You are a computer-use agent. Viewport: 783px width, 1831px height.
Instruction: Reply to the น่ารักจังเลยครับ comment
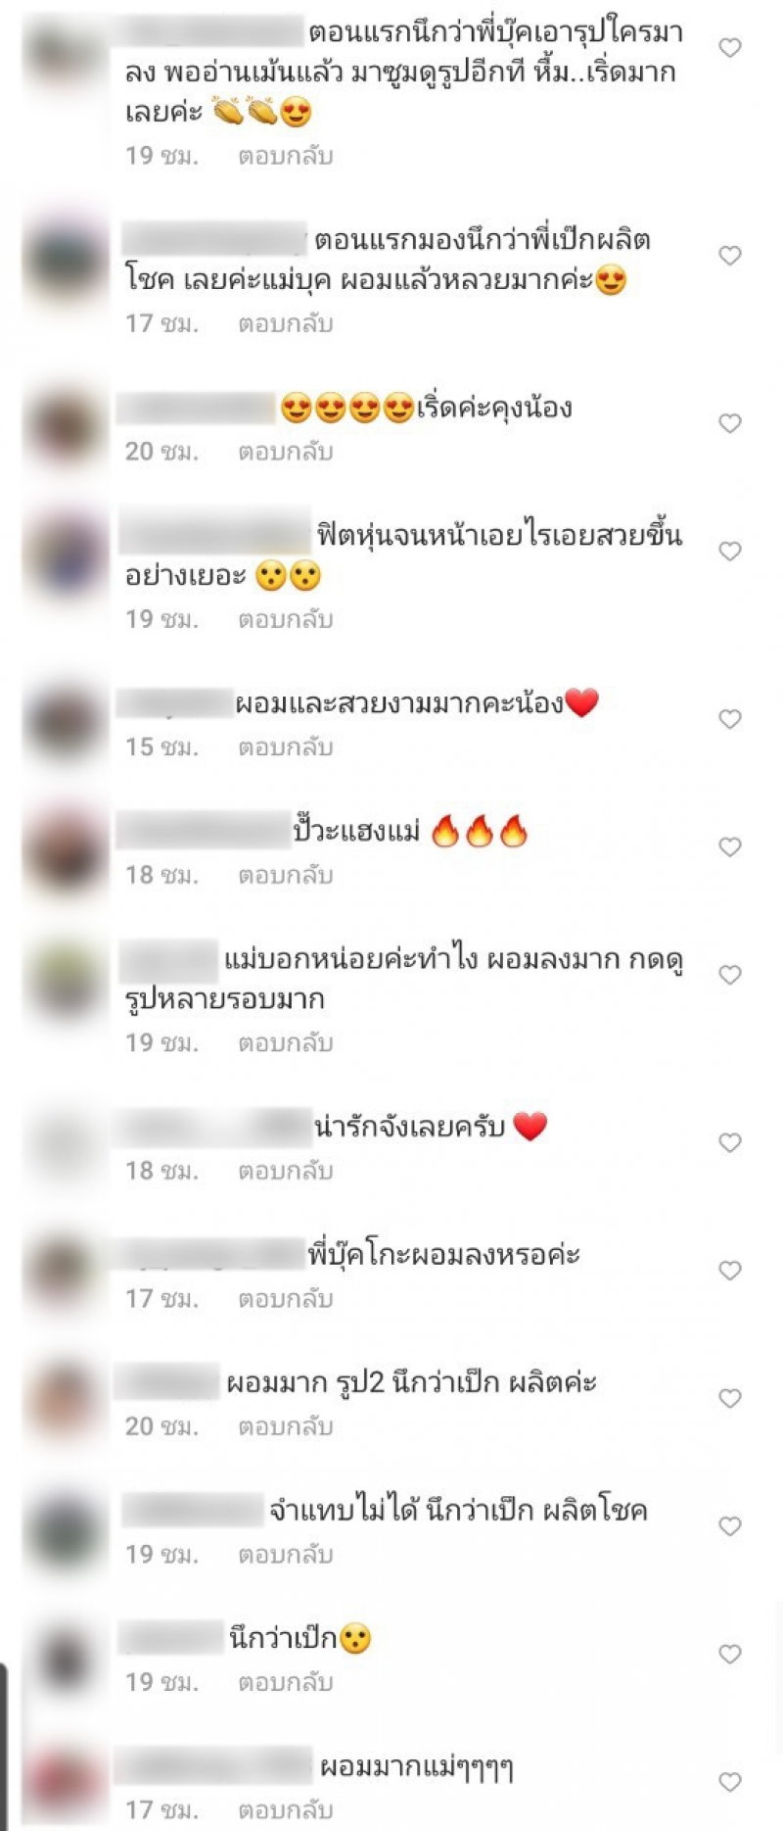[x=286, y=1172]
